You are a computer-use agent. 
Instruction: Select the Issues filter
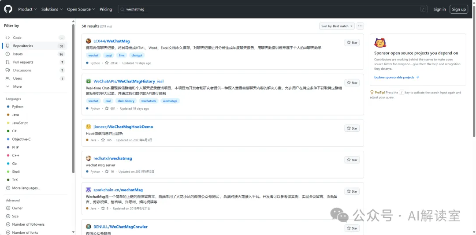tap(35, 54)
